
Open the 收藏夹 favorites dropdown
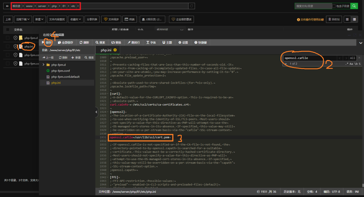point(75,19)
